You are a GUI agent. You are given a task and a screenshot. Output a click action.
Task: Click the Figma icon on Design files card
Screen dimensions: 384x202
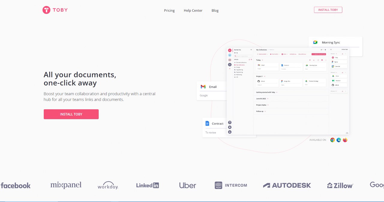(x=282, y=81)
